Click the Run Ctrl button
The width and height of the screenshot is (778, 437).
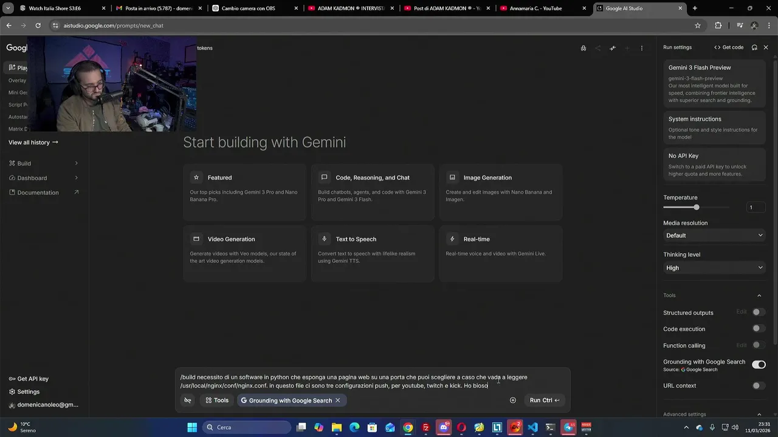point(545,400)
